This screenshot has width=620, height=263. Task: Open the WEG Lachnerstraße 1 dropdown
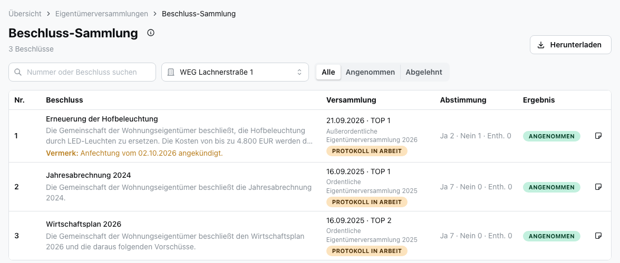[x=235, y=72]
